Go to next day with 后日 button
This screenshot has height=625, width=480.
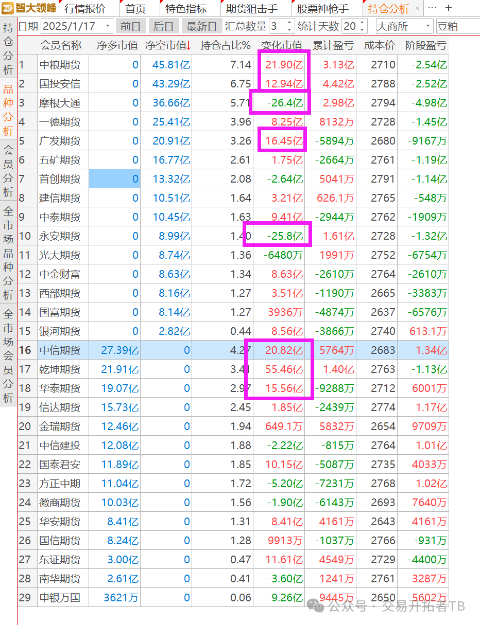click(164, 26)
